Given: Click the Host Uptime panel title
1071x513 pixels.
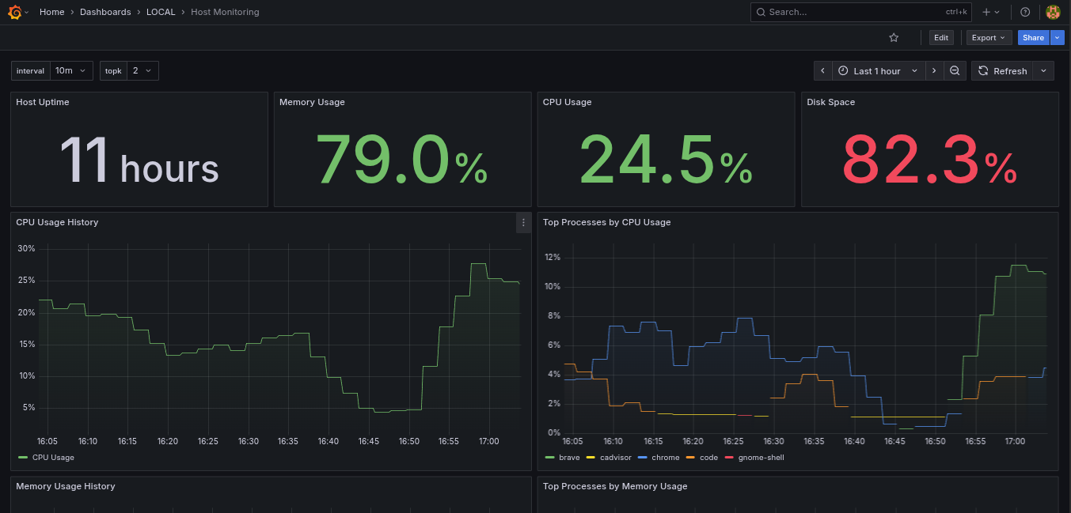Looking at the screenshot, I should coord(43,102).
